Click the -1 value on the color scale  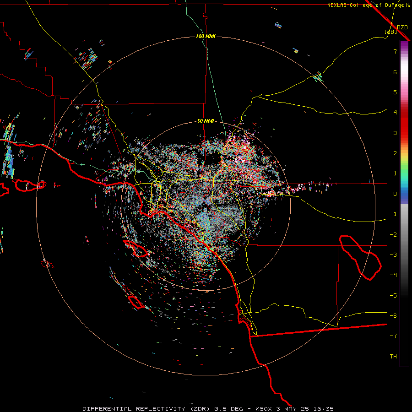click(x=393, y=214)
